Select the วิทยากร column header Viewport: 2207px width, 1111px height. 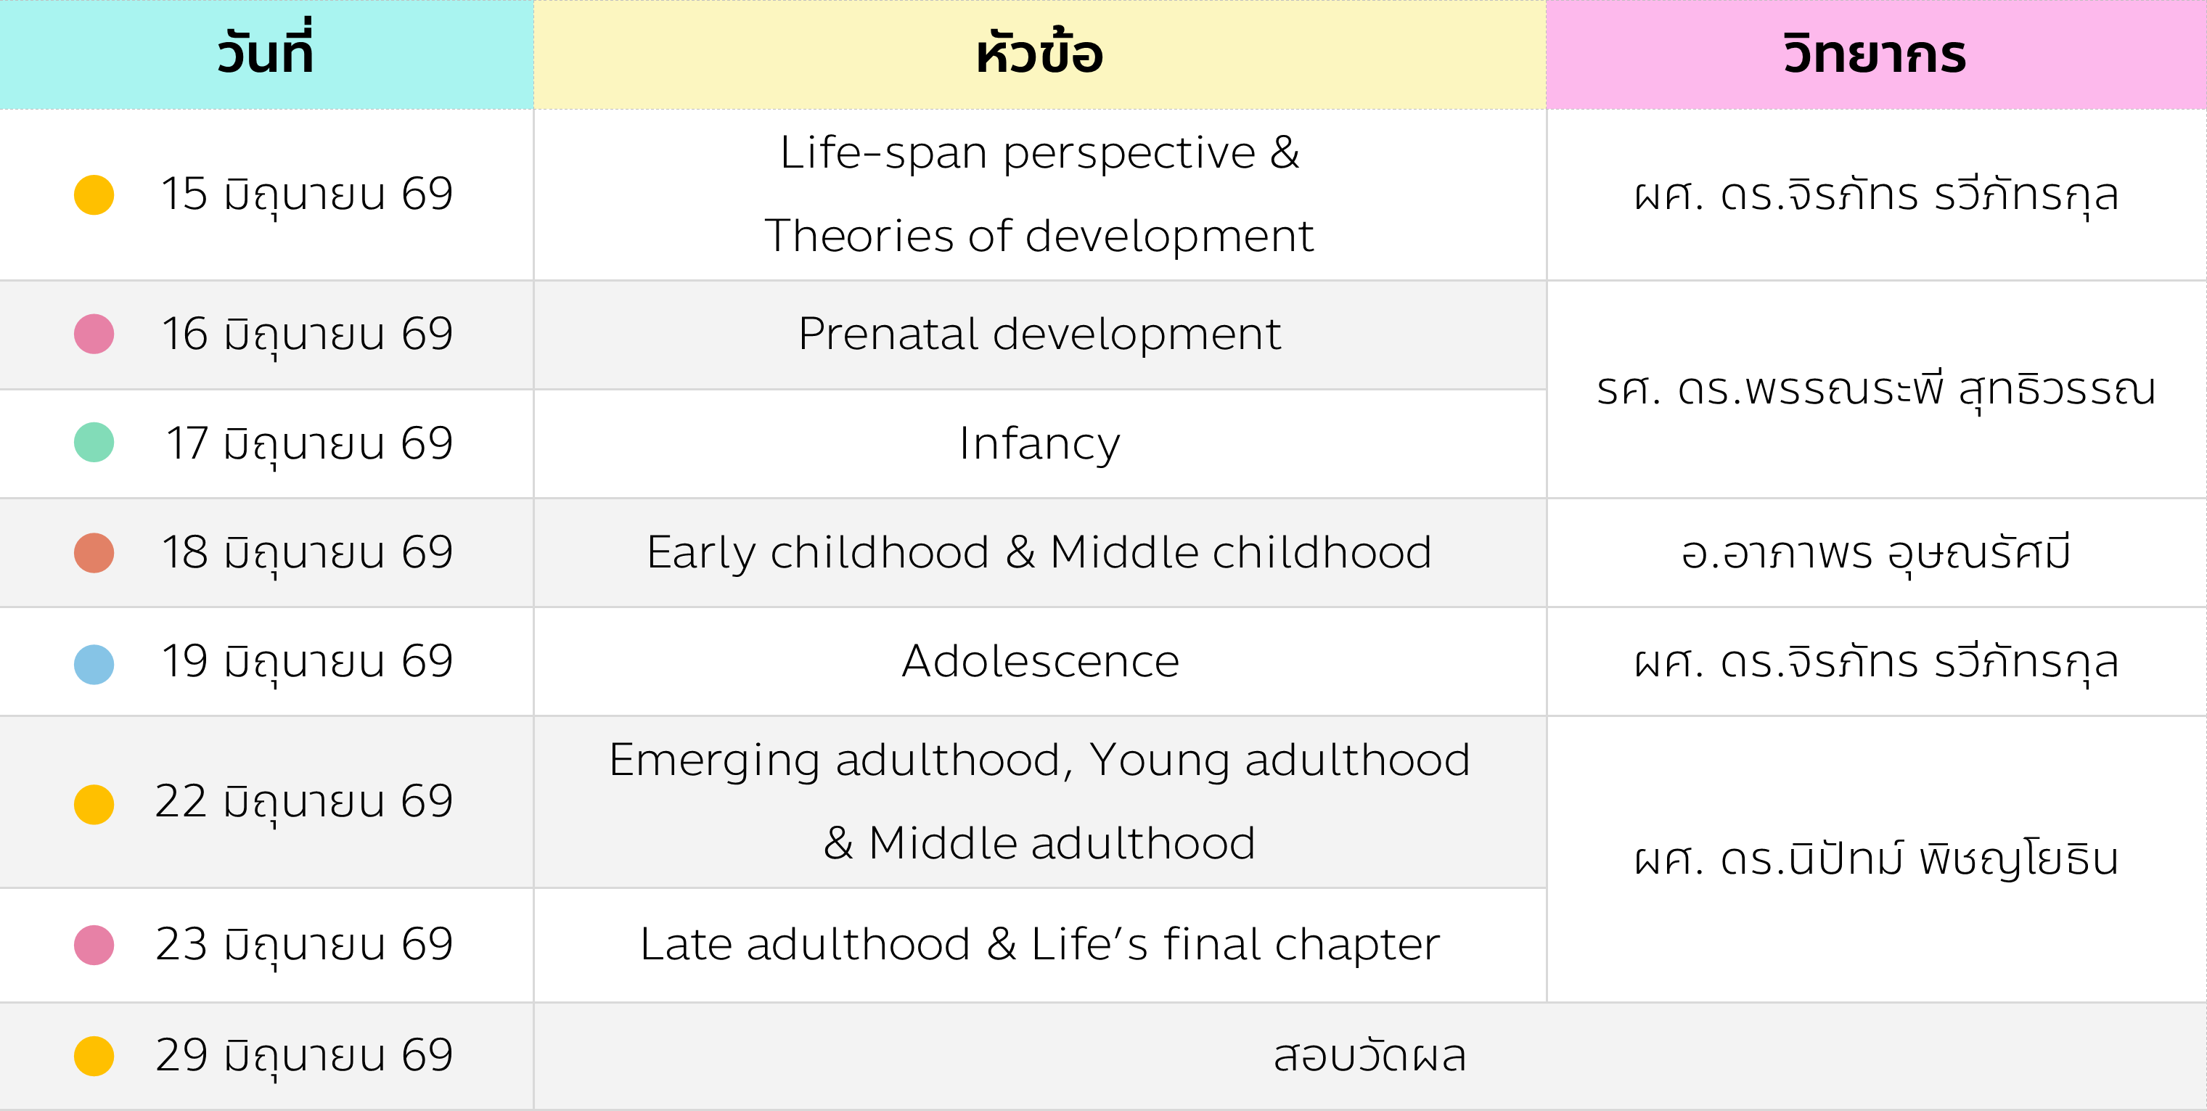[1875, 54]
